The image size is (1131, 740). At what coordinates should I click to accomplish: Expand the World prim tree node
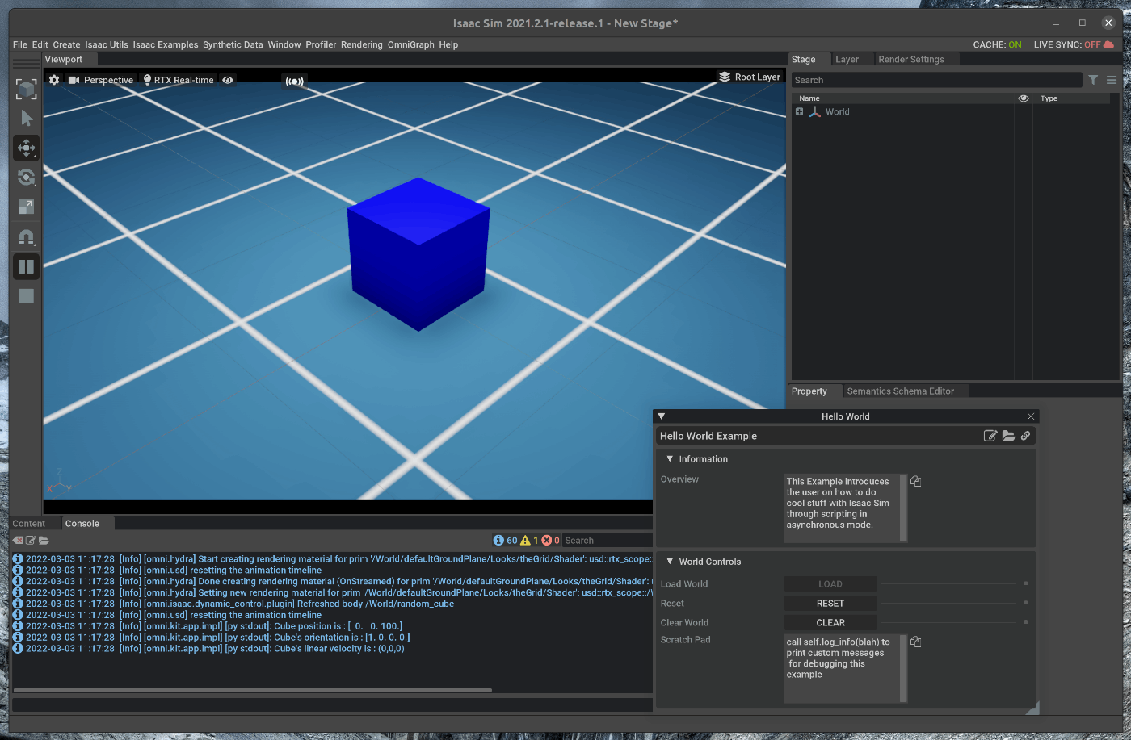pos(799,112)
